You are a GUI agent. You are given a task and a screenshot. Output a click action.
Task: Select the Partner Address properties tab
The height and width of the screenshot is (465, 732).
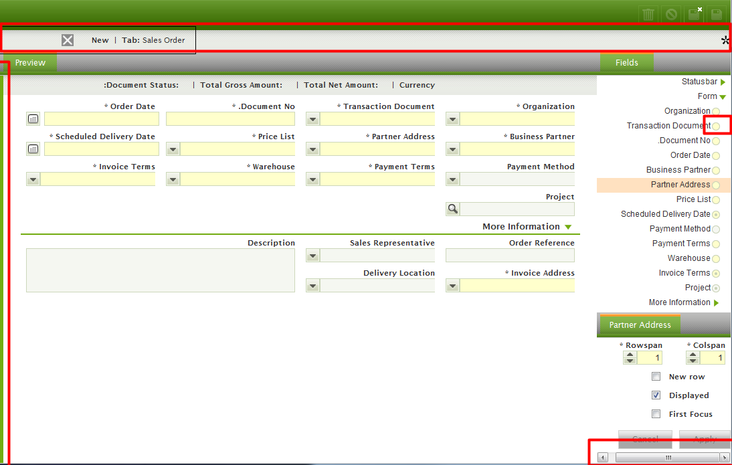tap(640, 325)
